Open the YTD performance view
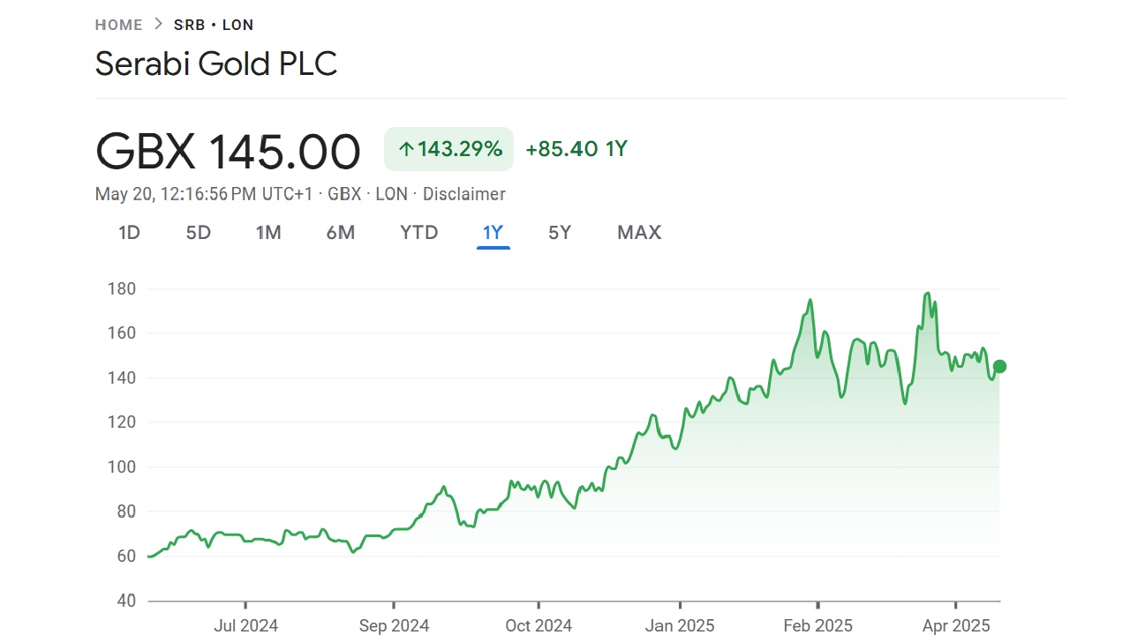This screenshot has width=1130, height=635. [418, 232]
